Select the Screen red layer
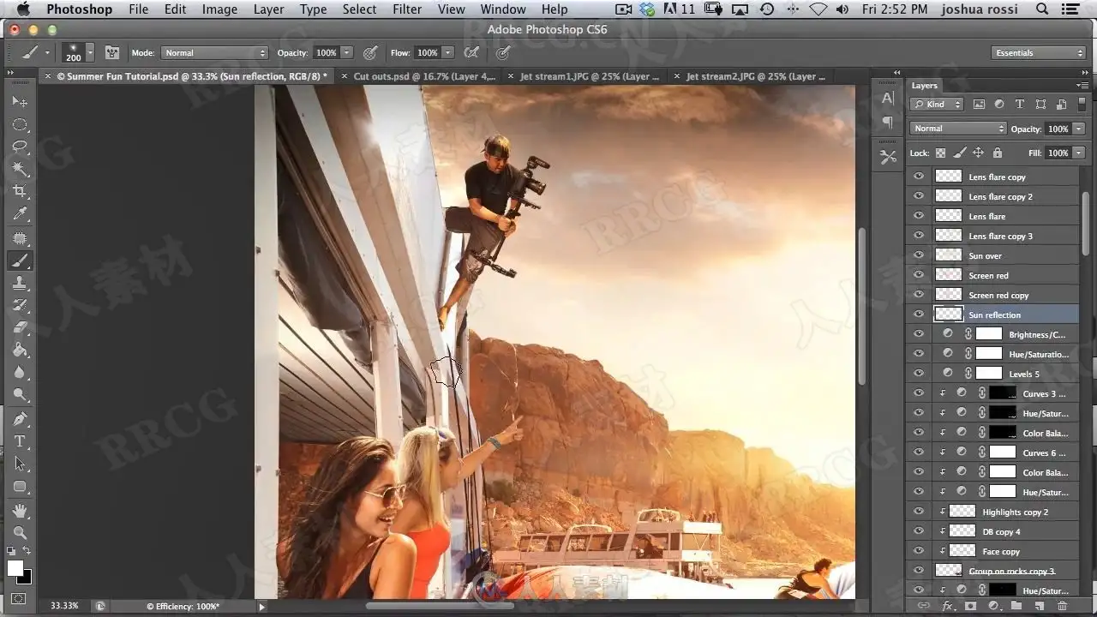Viewport: 1097px width, 617px height. point(993,275)
